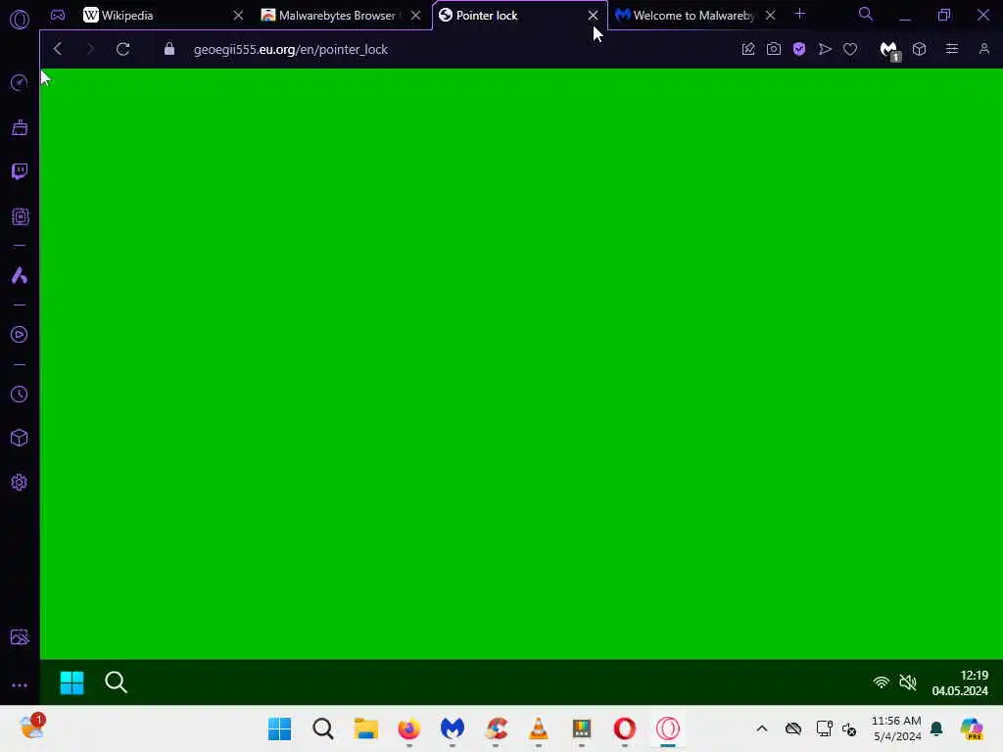The image size is (1003, 752).
Task: Open a new tab with plus button
Action: tap(799, 14)
